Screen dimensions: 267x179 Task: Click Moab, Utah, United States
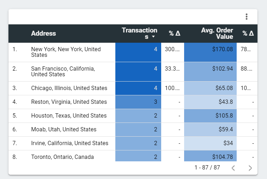pyautogui.click(x=64, y=130)
